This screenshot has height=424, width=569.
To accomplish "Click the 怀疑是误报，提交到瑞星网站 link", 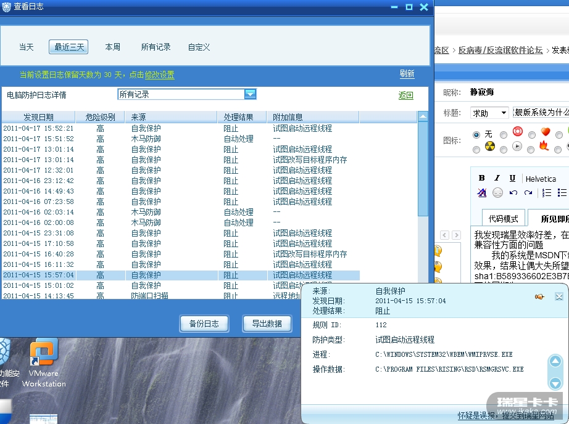I will [x=506, y=415].
